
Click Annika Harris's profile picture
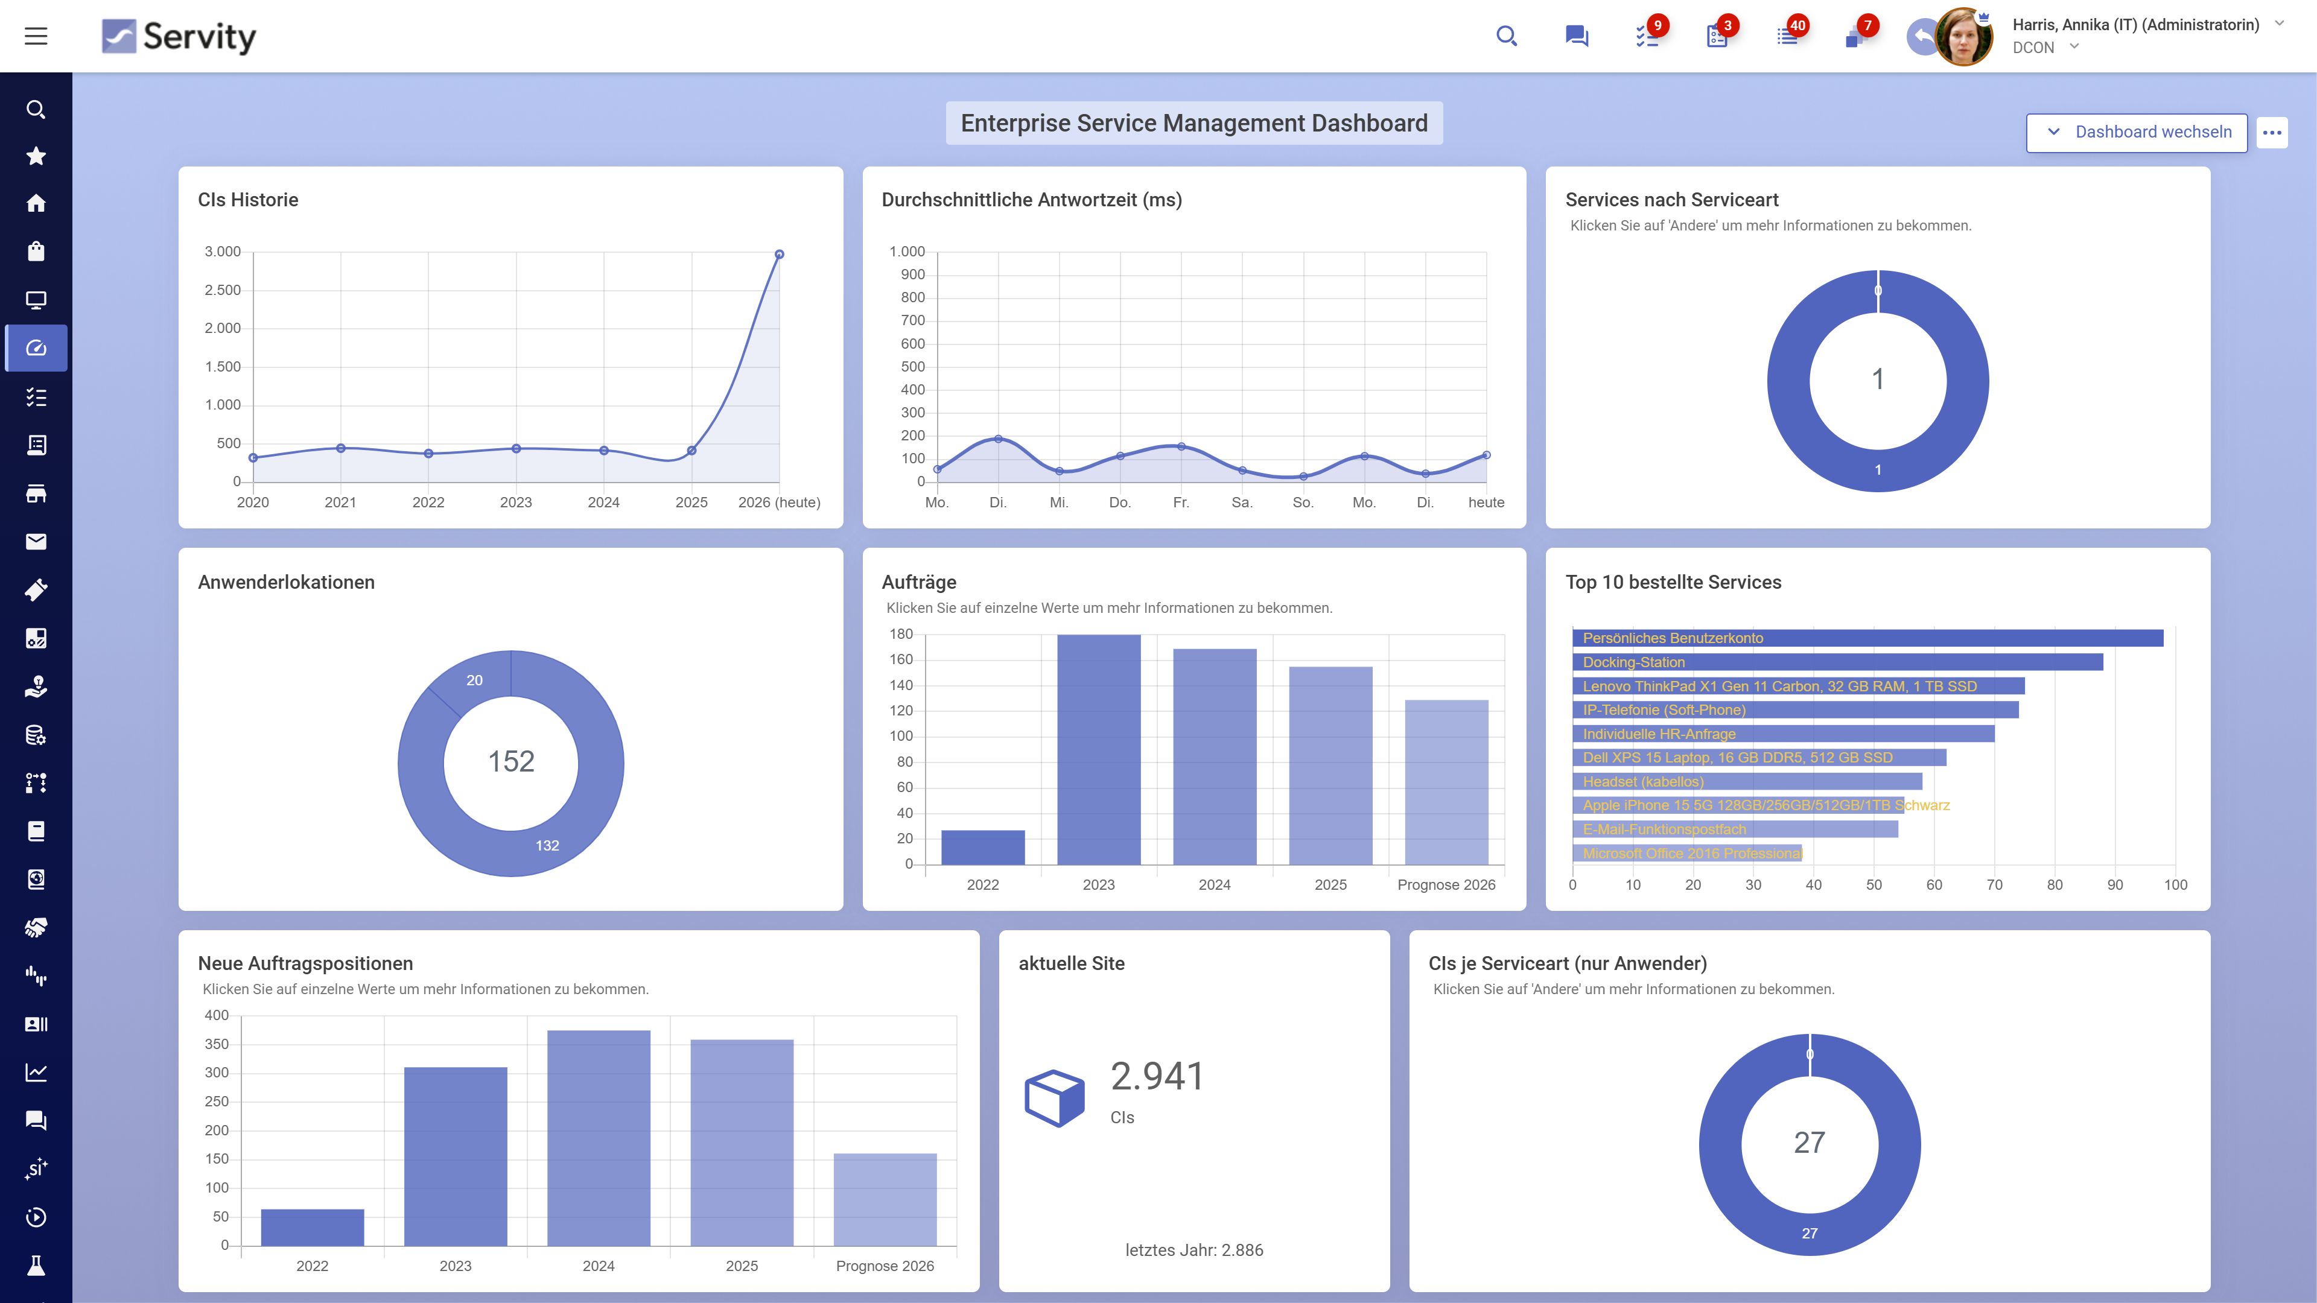[x=1963, y=37]
